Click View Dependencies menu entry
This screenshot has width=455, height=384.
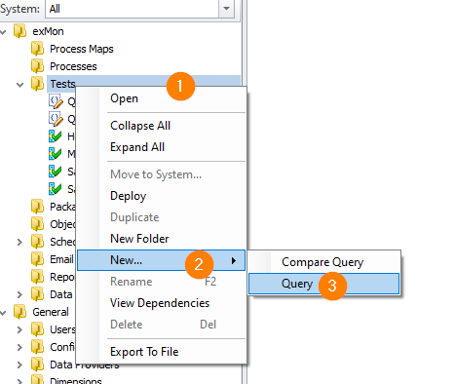tap(160, 303)
